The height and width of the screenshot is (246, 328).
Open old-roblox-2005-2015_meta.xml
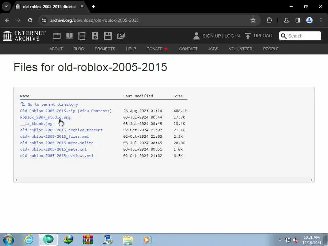tap(53, 149)
